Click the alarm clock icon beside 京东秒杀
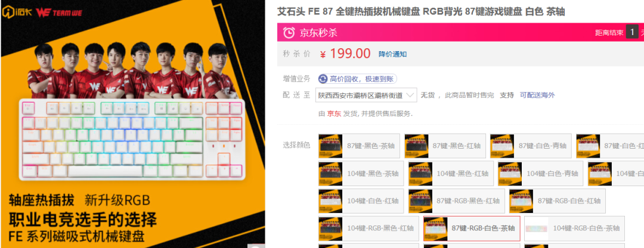This screenshot has width=644, height=248. pos(290,32)
